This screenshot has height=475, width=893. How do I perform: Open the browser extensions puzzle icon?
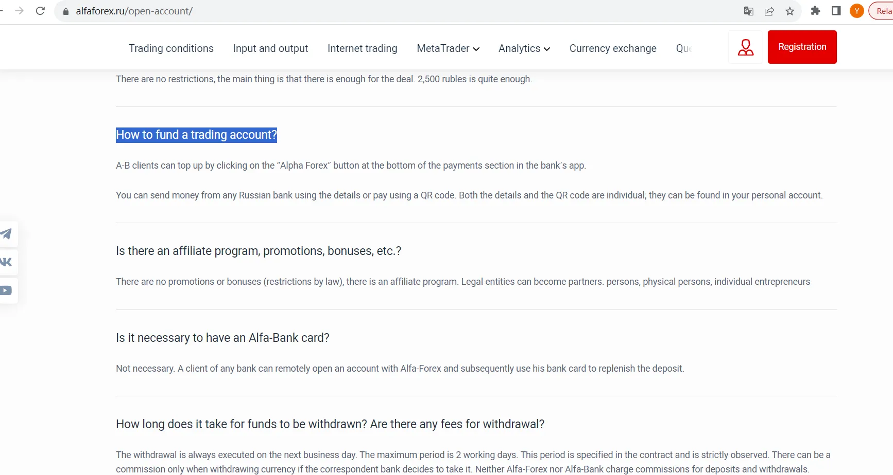(815, 11)
